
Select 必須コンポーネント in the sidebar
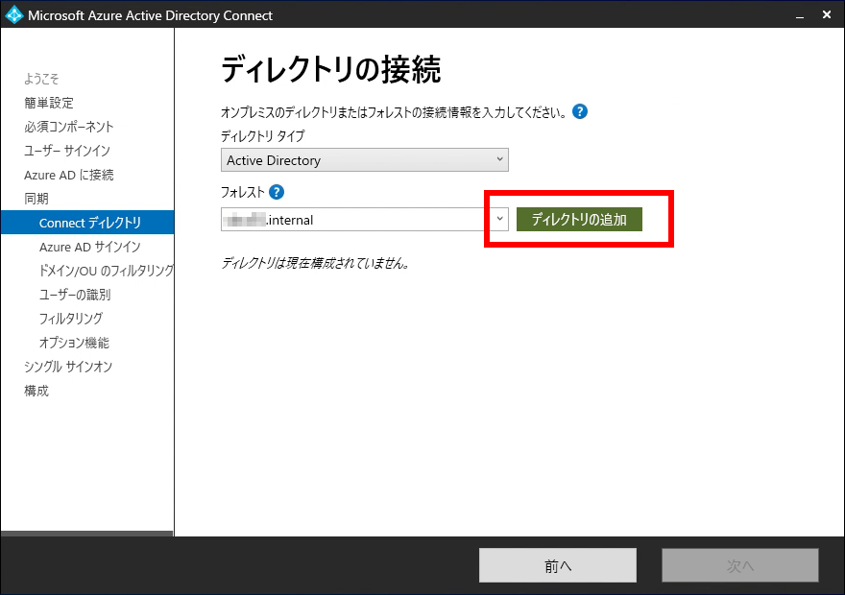[x=69, y=127]
